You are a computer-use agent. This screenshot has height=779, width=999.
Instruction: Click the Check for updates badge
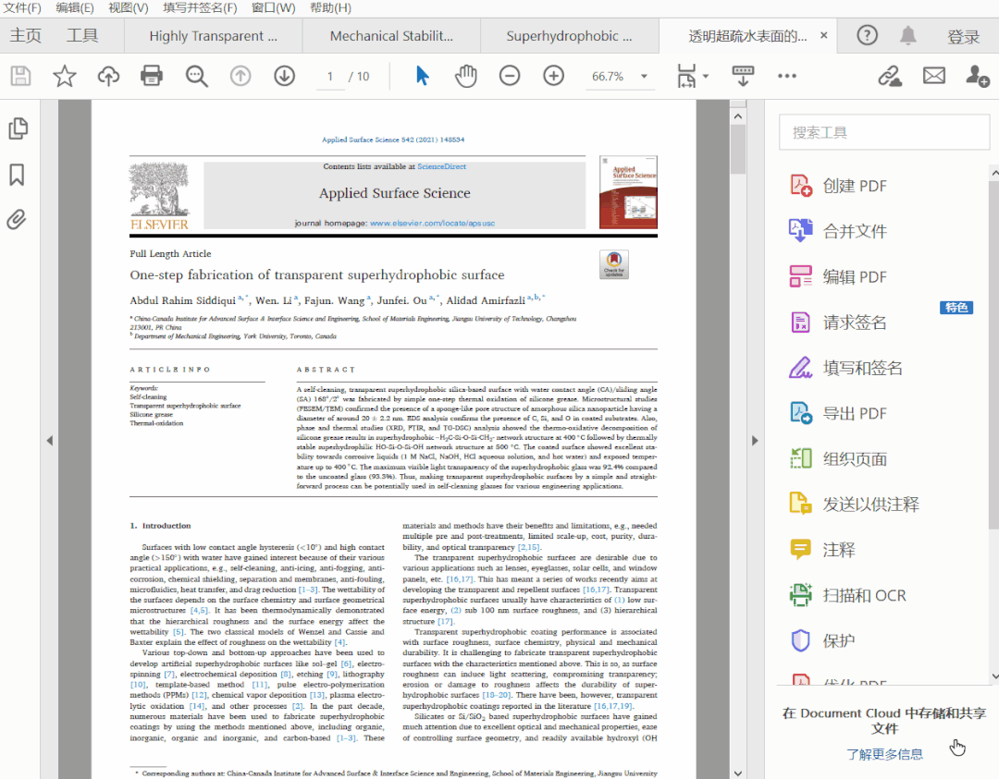click(x=614, y=264)
